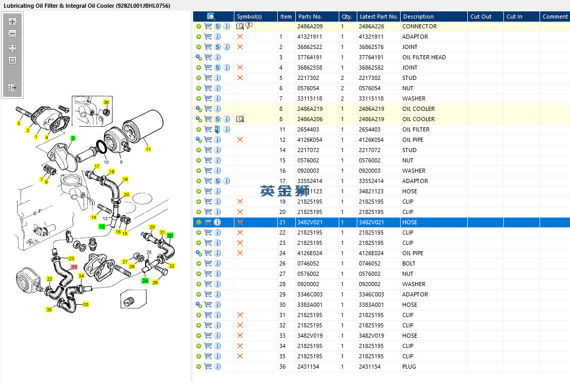The image size is (570, 382).
Task: Click blue assembly gears for OIL FILTER HEAD
Action: (198, 57)
